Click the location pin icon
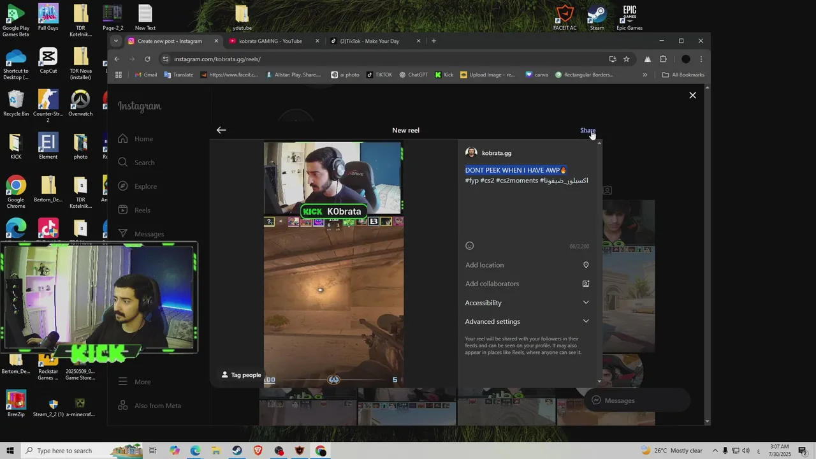This screenshot has height=459, width=816. (586, 265)
